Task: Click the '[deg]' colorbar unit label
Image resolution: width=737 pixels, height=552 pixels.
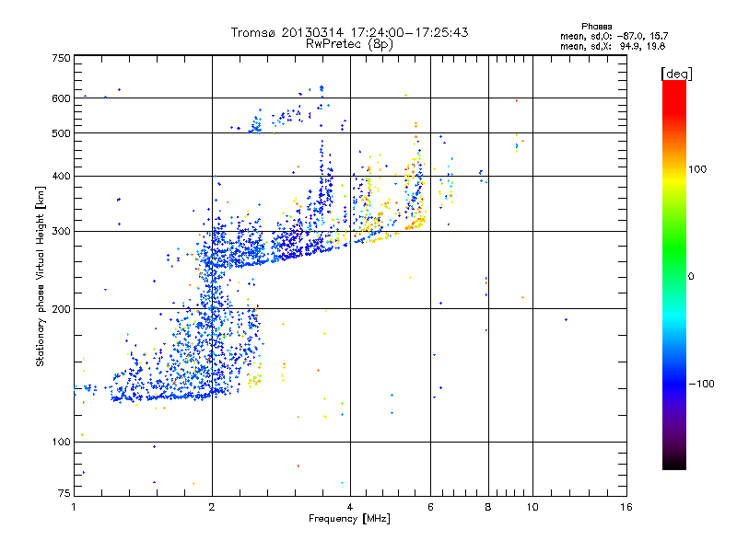Action: [676, 74]
